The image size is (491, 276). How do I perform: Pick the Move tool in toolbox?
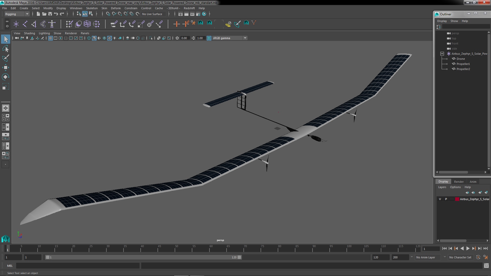pos(6,67)
